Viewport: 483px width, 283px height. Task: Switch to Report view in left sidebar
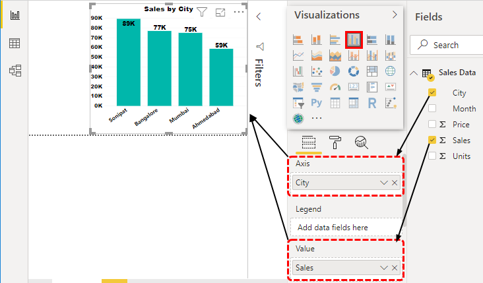(x=15, y=15)
